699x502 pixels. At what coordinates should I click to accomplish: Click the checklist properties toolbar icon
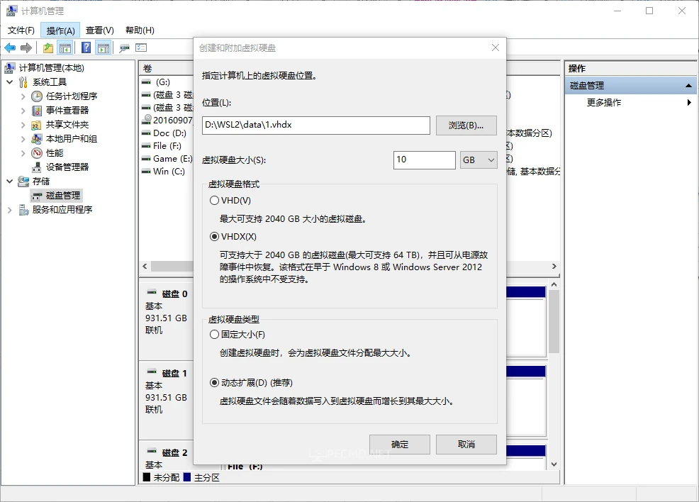tap(141, 48)
